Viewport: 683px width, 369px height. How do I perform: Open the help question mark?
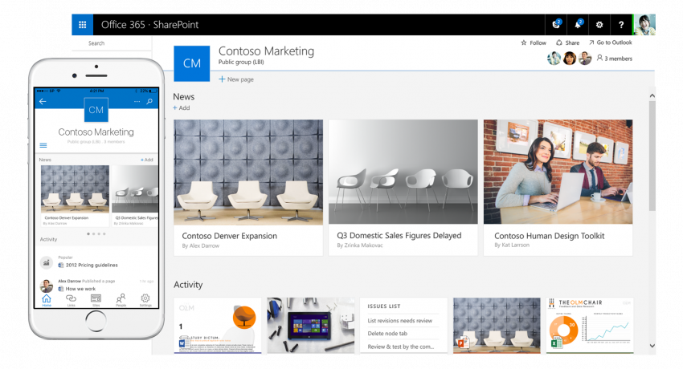click(x=621, y=25)
